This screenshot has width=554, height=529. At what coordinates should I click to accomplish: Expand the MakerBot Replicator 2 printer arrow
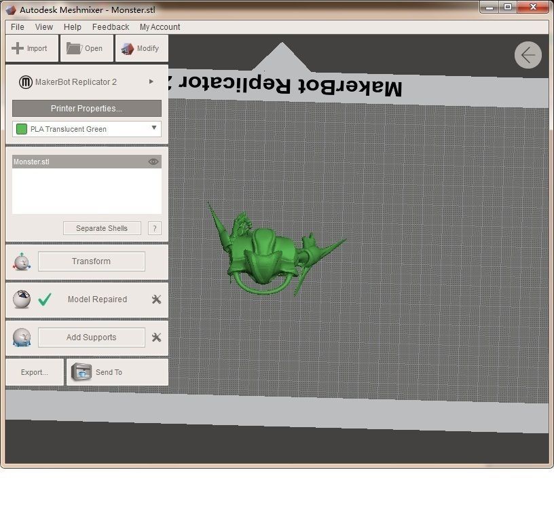pos(151,81)
